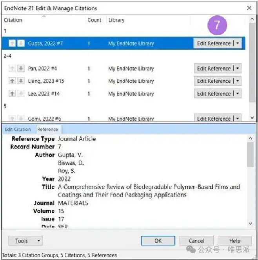The width and height of the screenshot is (258, 260).
Task: Click the article title text
Action: coord(149,191)
